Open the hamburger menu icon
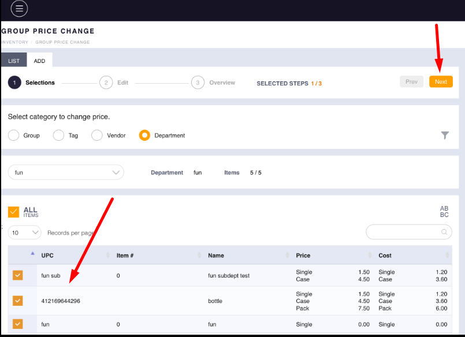Screen dimensions: 465x337 [19, 8]
